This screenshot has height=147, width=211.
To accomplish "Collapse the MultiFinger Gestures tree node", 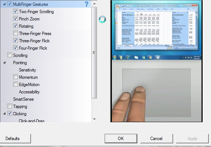I will click(x=4, y=4).
